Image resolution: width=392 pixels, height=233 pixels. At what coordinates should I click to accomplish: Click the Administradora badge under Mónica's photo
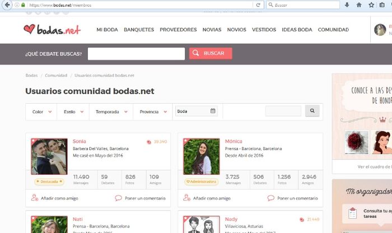coord(201,181)
